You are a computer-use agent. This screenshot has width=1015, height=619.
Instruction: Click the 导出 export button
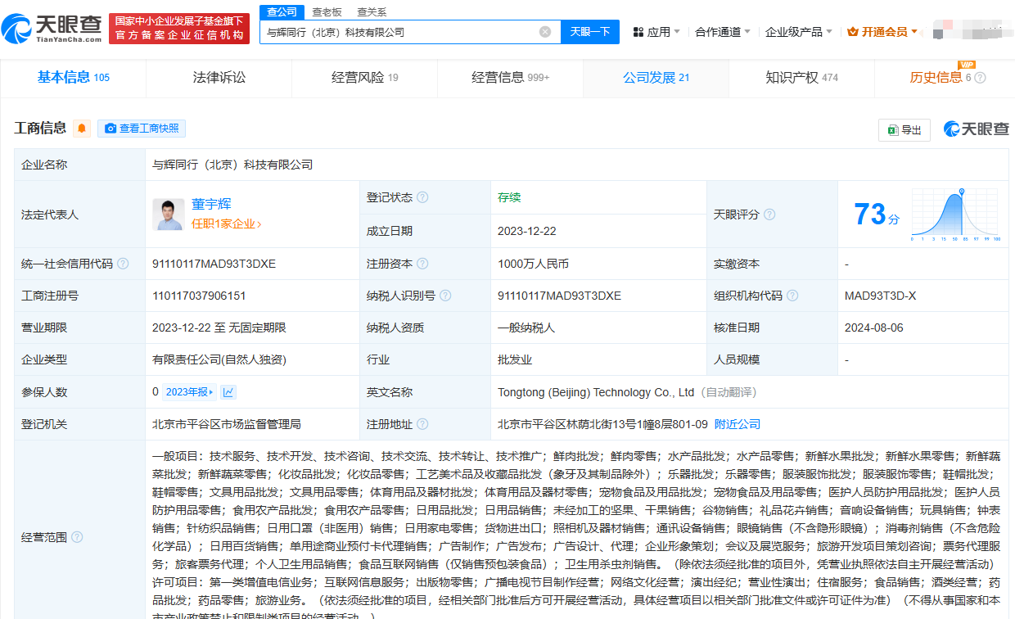pos(904,130)
